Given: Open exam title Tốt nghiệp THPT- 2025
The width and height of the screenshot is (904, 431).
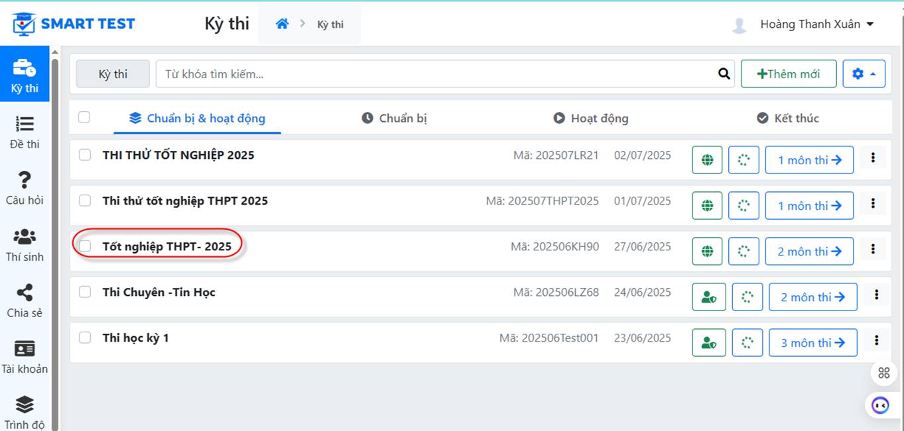Looking at the screenshot, I should pos(167,246).
